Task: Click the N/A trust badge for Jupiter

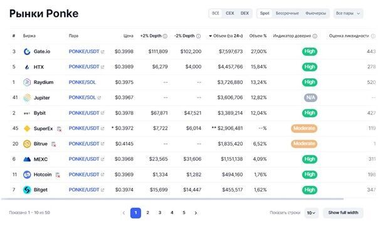Action: click(310, 98)
